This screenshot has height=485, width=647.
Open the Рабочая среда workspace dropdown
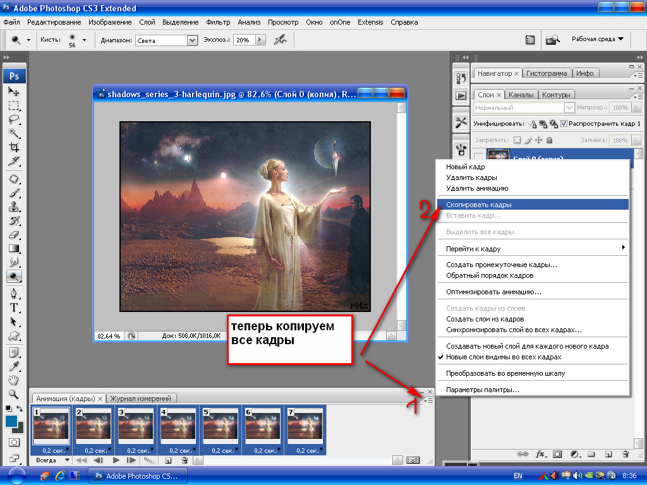tap(597, 39)
